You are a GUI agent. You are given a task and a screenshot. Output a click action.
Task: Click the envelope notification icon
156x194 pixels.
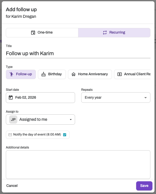click(x=10, y=135)
